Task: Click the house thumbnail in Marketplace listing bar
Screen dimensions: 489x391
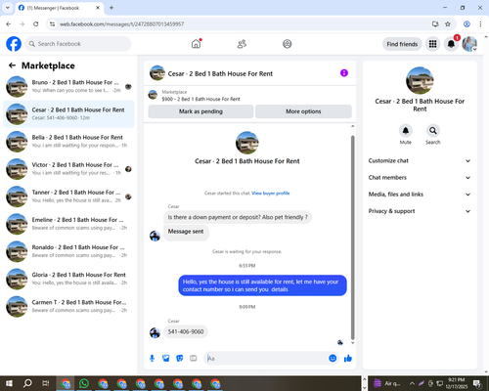Action: pos(153,95)
